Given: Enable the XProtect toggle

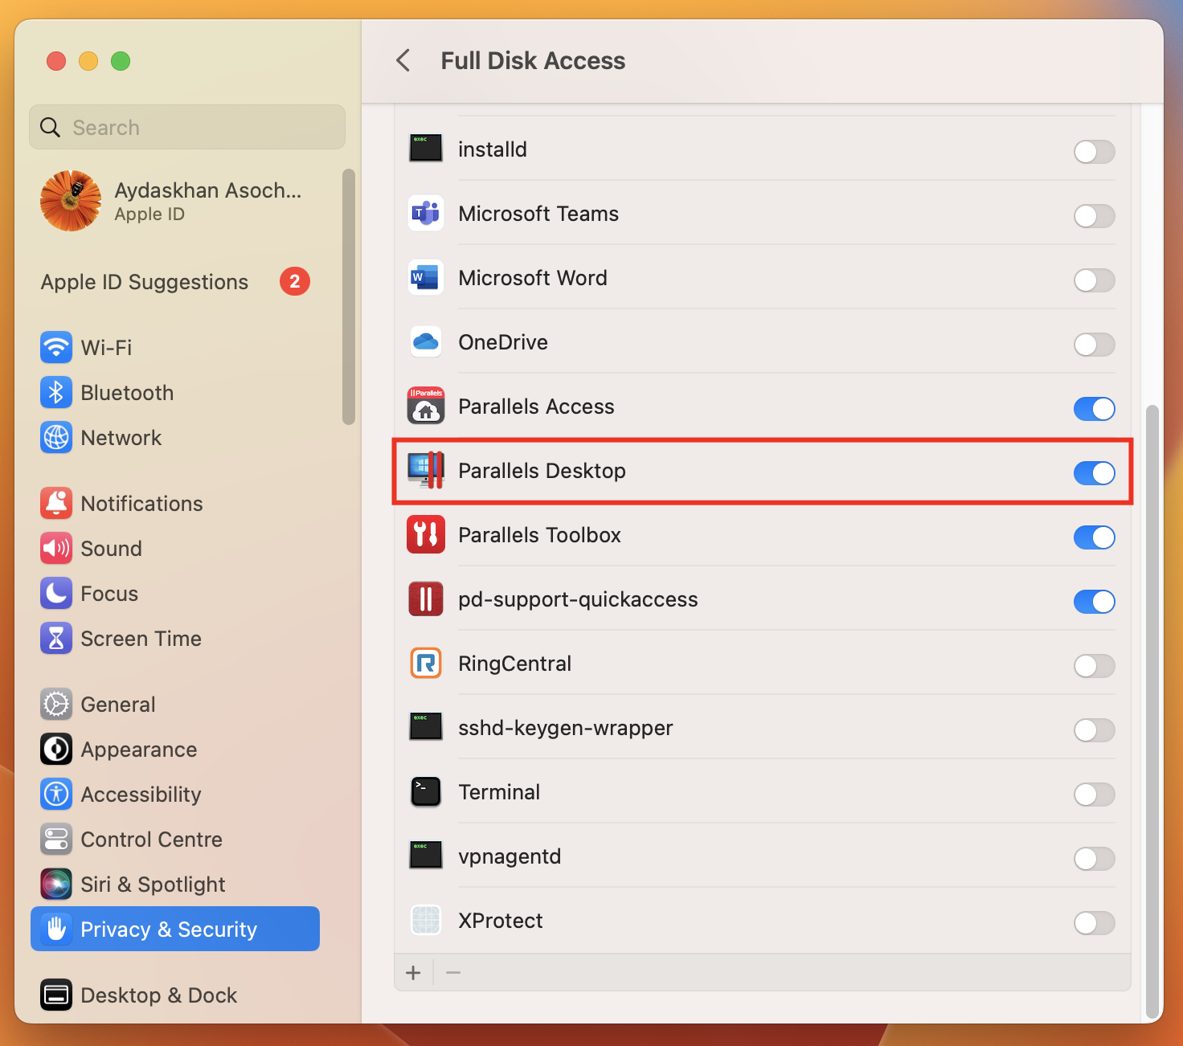Looking at the screenshot, I should [1094, 922].
